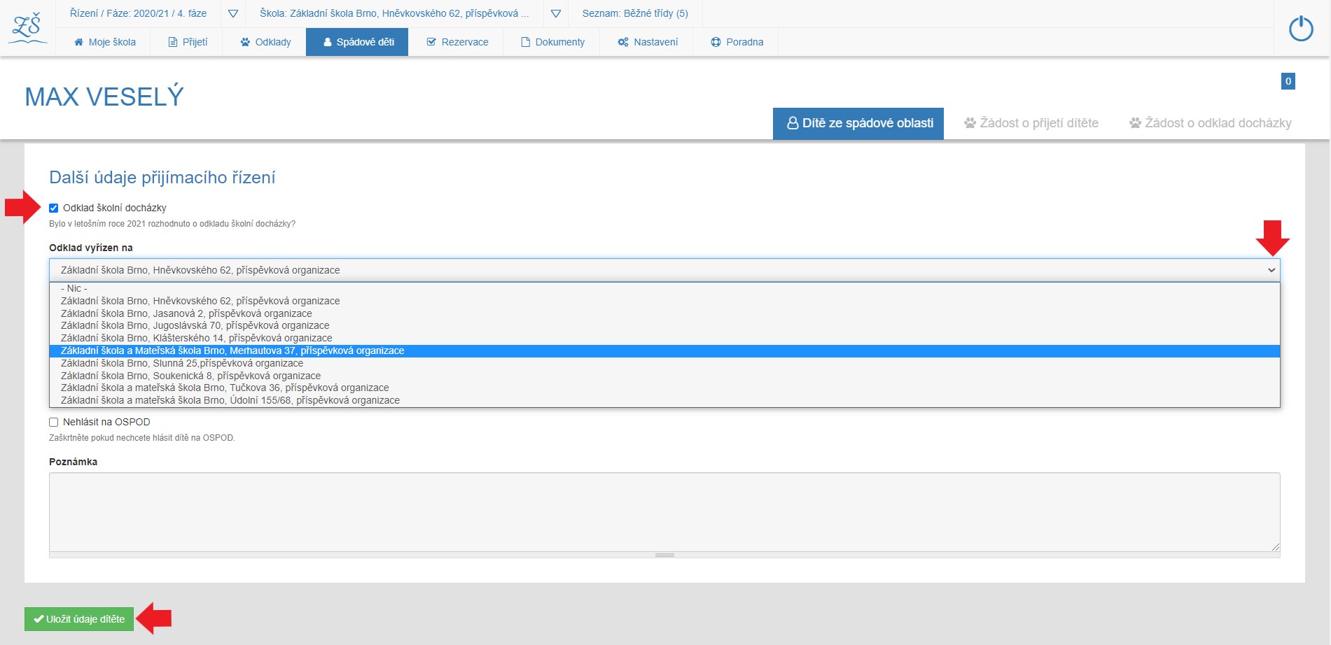The height and width of the screenshot is (645, 1331).
Task: Expand the Řízení / Fáze dropdown arrow
Action: (x=233, y=13)
